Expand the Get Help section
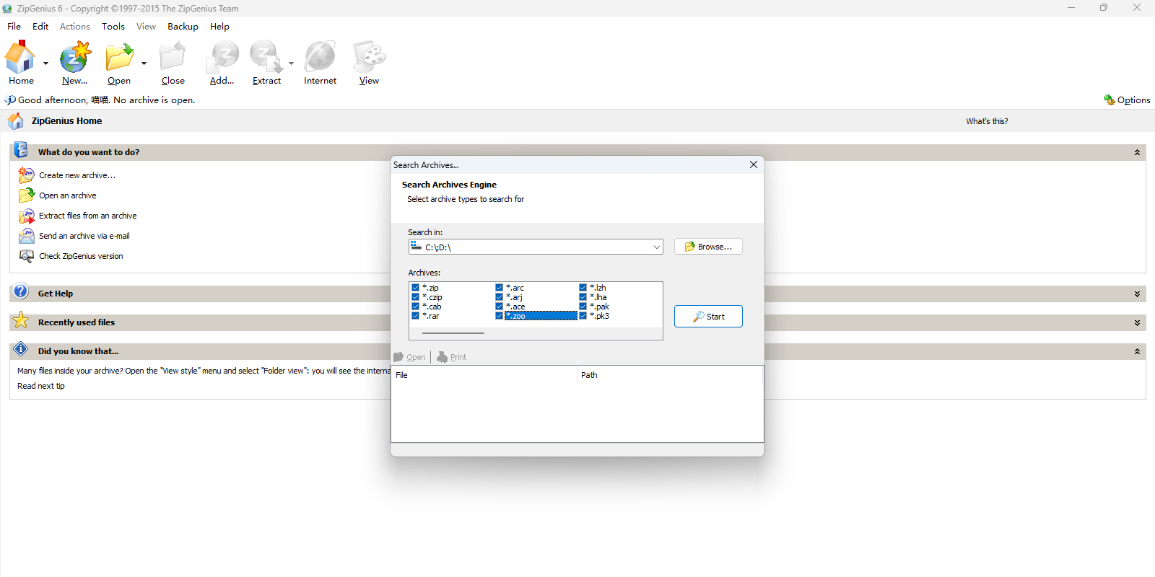Viewport: 1155px width, 577px height. [x=1136, y=294]
